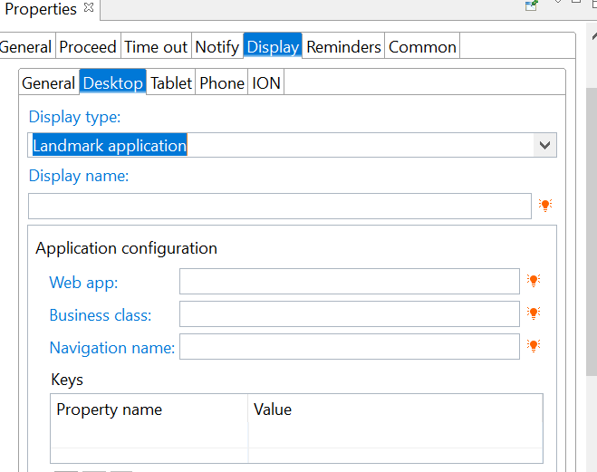
Task: Switch to the Proceed tab
Action: point(88,47)
